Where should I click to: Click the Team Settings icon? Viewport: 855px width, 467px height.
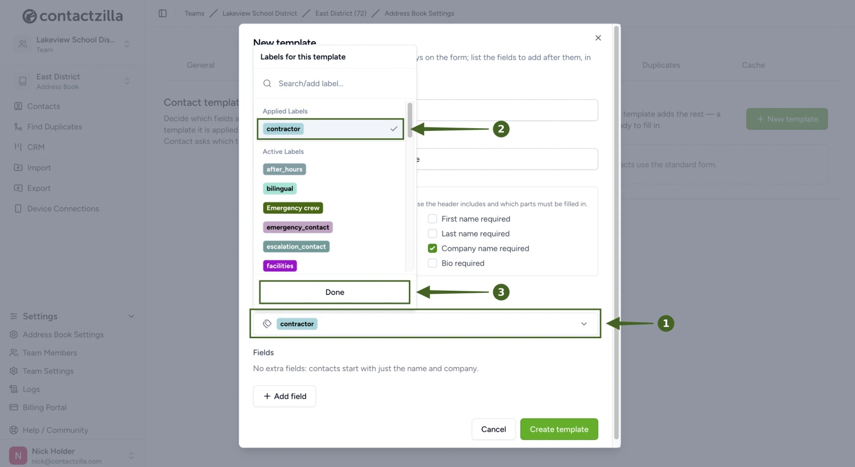click(14, 371)
